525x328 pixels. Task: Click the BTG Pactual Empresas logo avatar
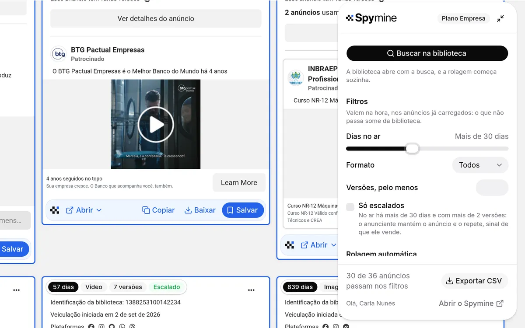[59, 54]
